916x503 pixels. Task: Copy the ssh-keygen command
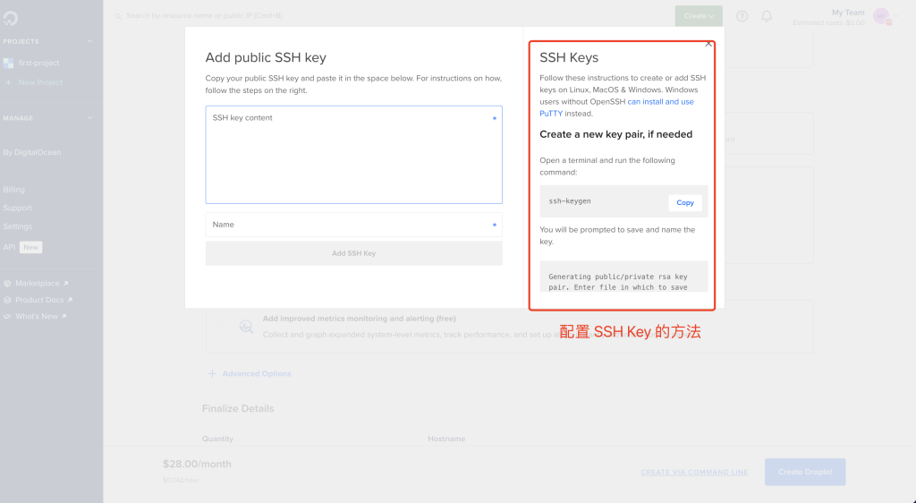[685, 202]
